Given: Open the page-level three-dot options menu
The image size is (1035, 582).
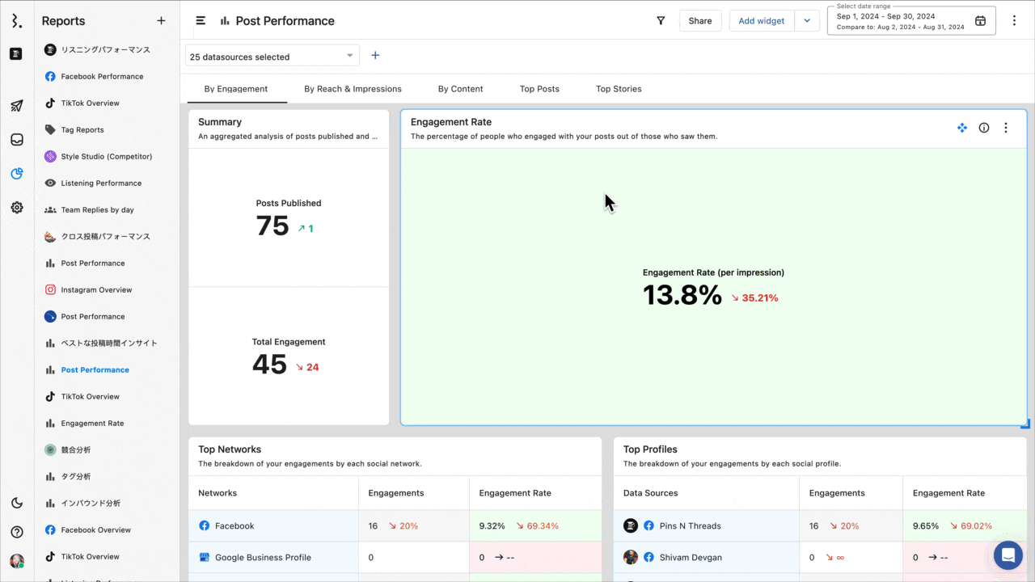Looking at the screenshot, I should [1015, 21].
